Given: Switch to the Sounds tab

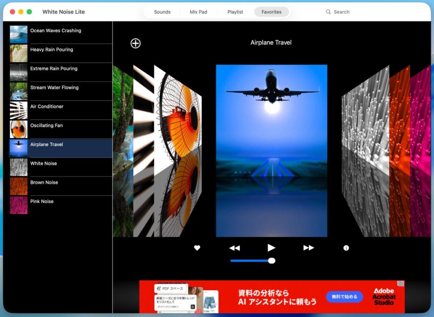Looking at the screenshot, I should (x=162, y=12).
